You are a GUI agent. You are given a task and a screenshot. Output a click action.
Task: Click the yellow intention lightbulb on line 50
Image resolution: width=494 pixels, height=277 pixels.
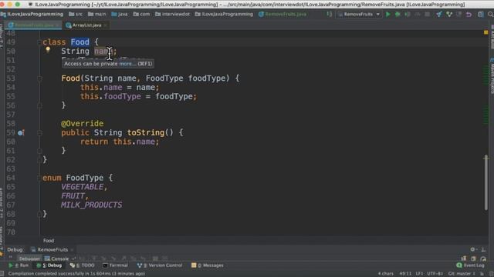click(48, 49)
